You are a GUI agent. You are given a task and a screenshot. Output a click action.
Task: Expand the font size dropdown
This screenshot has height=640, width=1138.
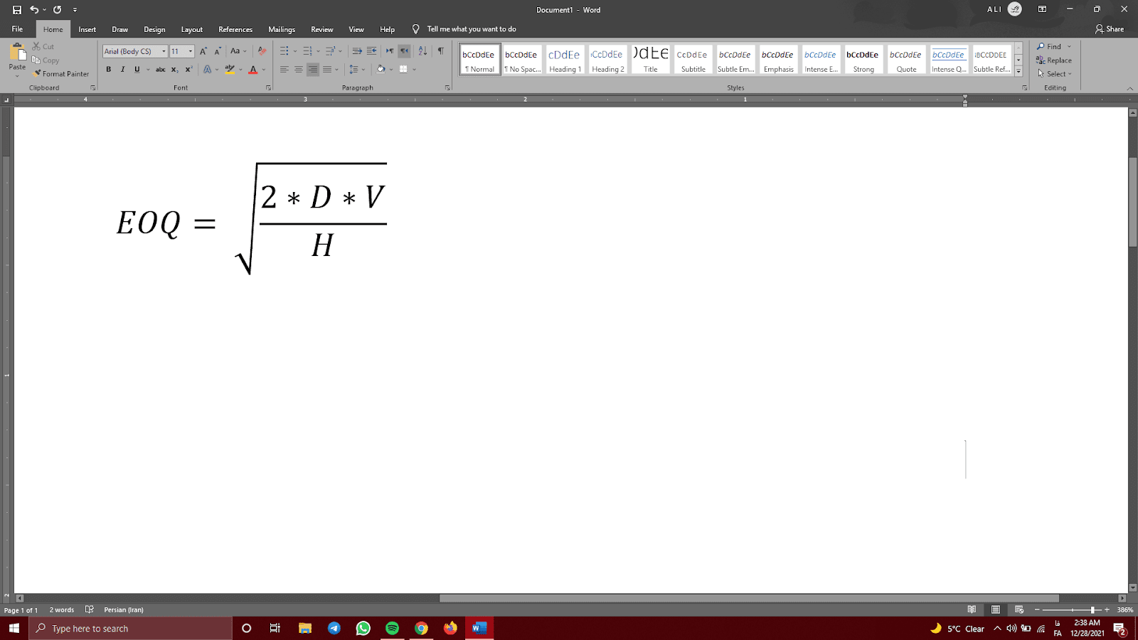pyautogui.click(x=191, y=51)
